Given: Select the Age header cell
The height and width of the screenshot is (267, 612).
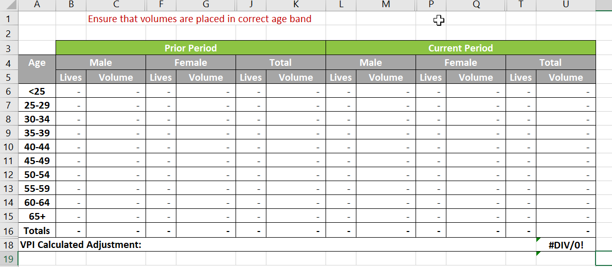Looking at the screenshot, I should point(37,63).
